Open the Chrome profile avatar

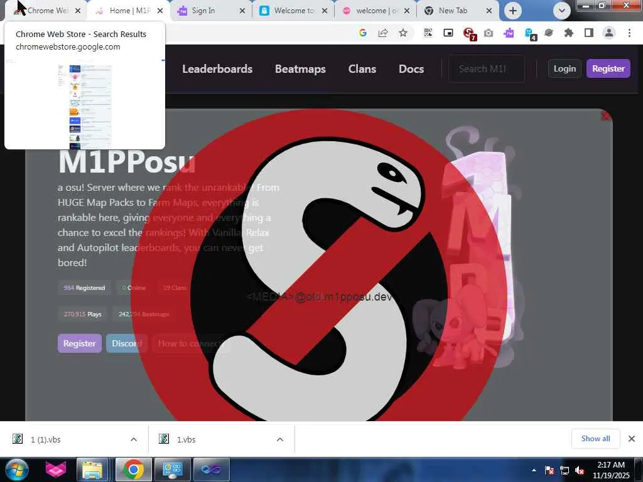(609, 33)
